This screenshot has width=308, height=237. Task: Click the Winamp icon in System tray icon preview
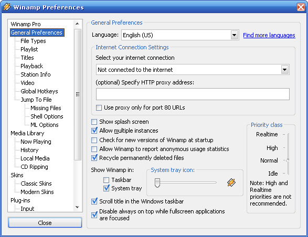click(x=231, y=182)
